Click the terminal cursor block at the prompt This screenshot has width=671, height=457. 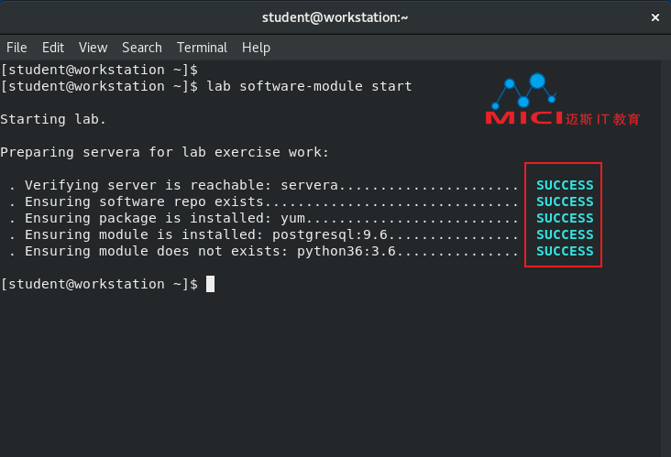pos(210,284)
